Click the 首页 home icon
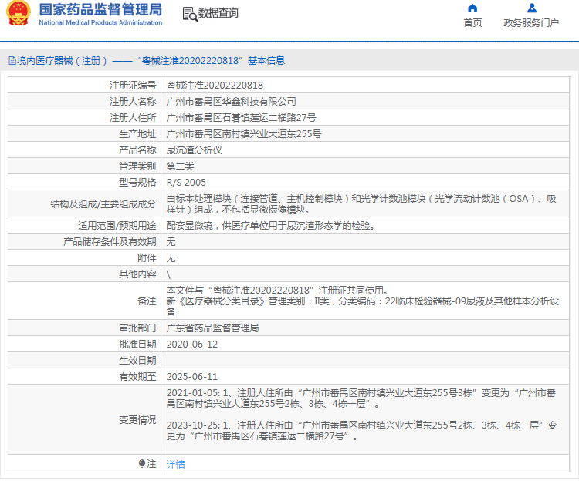Image resolution: width=579 pixels, height=484 pixels. point(472,8)
